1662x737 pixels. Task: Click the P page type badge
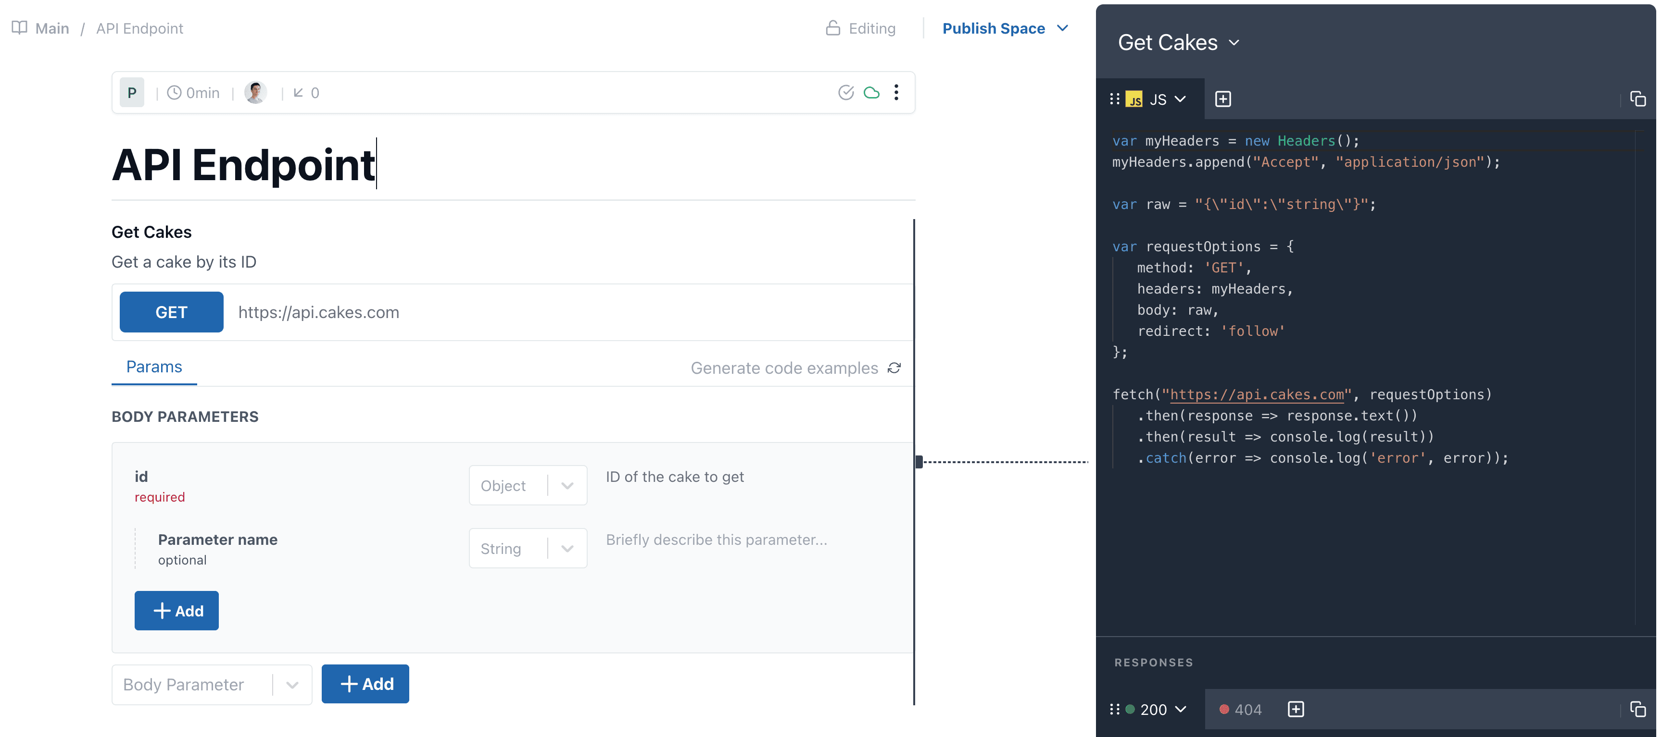click(x=132, y=93)
